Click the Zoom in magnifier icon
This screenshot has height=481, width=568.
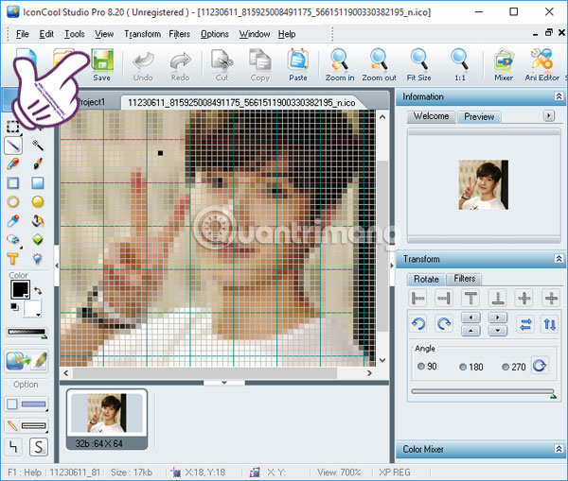(x=340, y=65)
